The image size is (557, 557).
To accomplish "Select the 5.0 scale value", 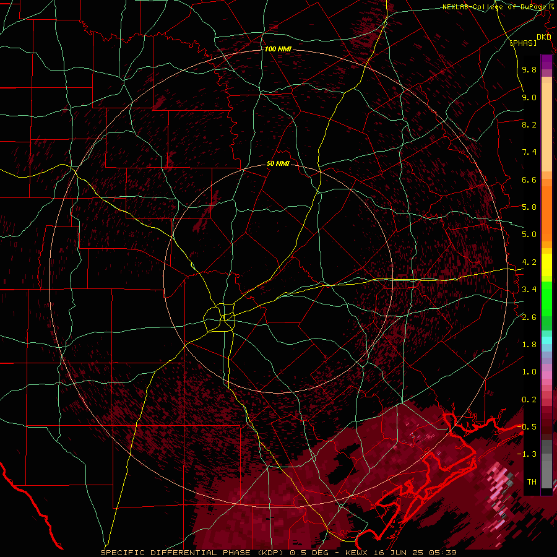I will 529,235.
